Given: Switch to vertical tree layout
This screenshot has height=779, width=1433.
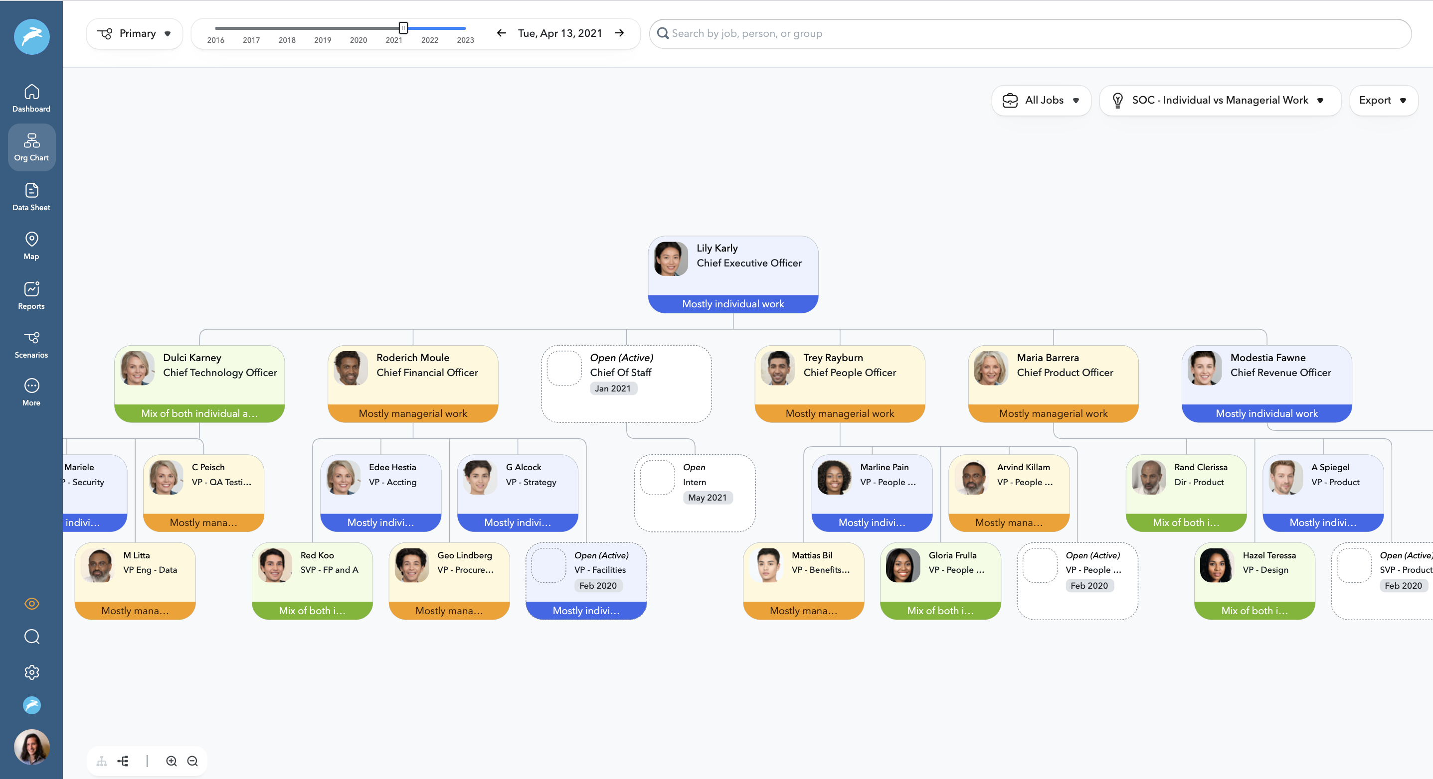Looking at the screenshot, I should coord(102,761).
